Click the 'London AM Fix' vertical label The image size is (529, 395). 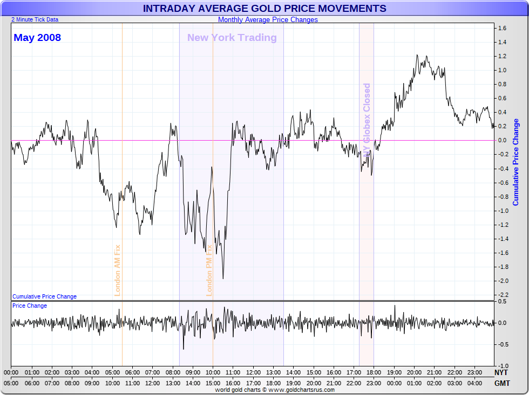pyautogui.click(x=118, y=271)
